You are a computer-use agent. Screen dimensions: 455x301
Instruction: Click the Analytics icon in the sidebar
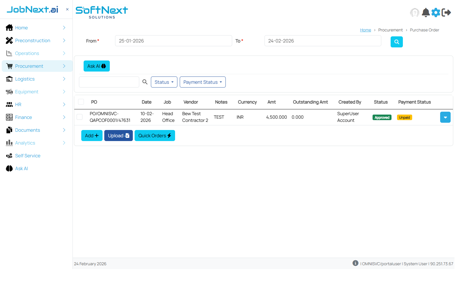click(x=9, y=143)
